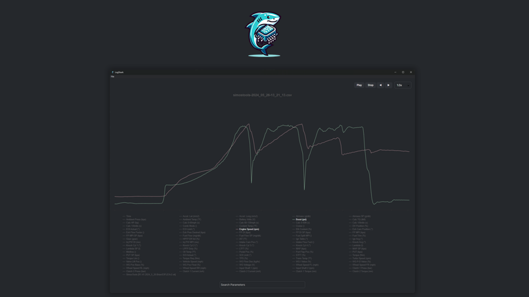Image resolution: width=529 pixels, height=297 pixels.
Task: Toggle the Engine Speed (rpm) legend entry
Action: point(247,229)
